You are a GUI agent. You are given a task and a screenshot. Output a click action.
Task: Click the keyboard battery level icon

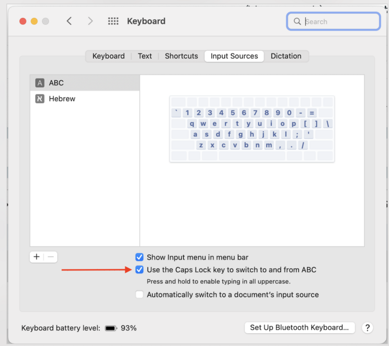pos(111,328)
